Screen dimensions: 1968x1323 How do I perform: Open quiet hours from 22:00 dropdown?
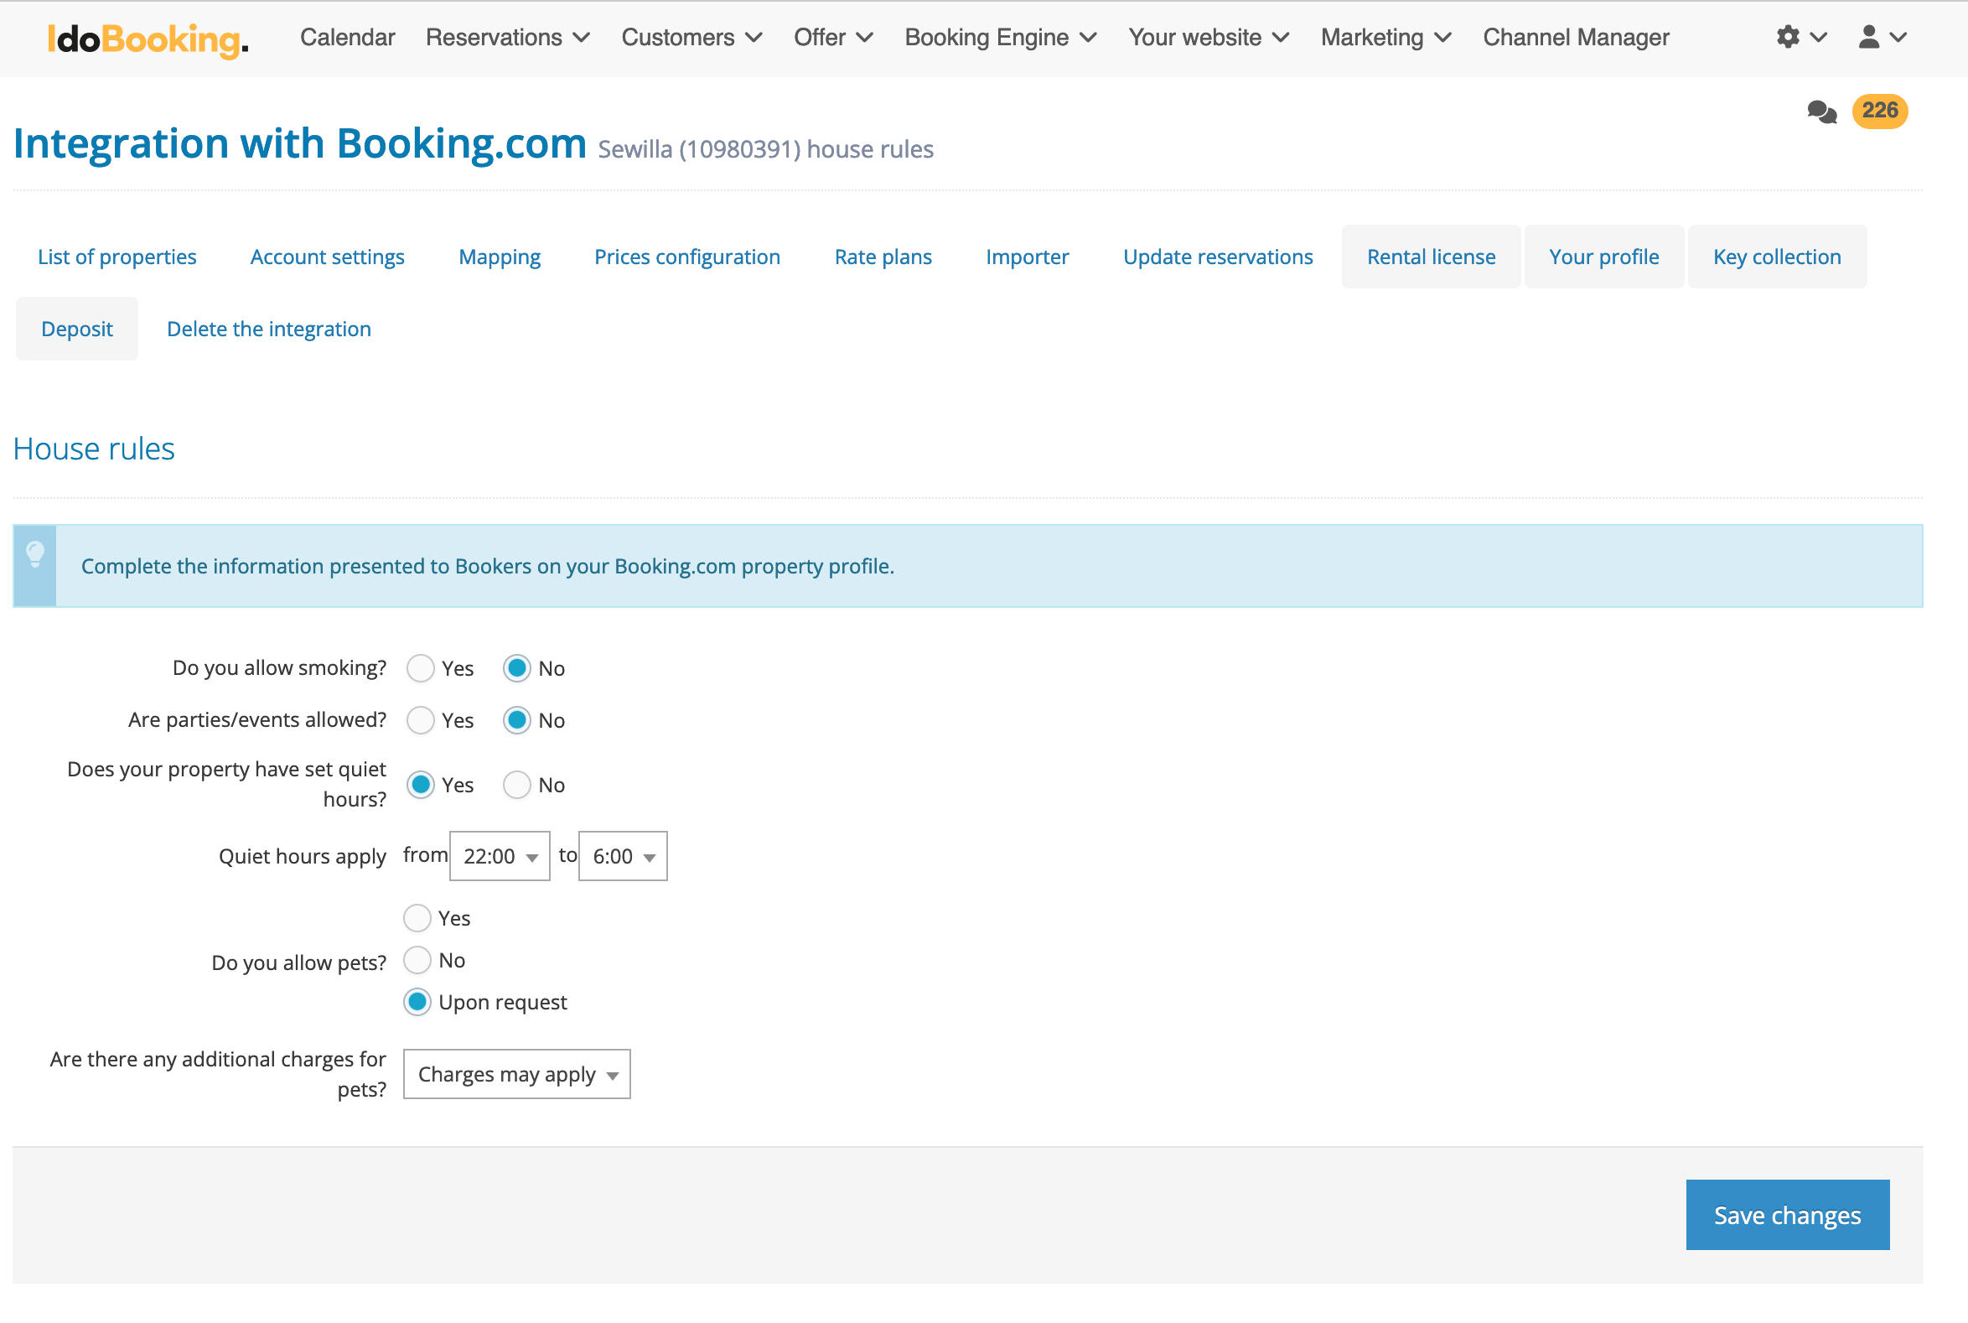(500, 856)
